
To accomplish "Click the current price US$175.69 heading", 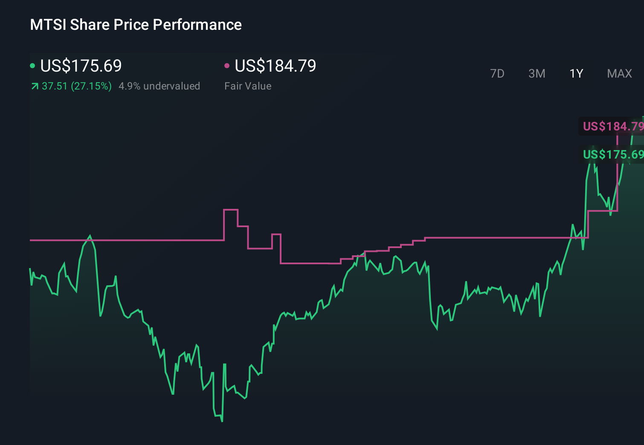I will tap(81, 66).
